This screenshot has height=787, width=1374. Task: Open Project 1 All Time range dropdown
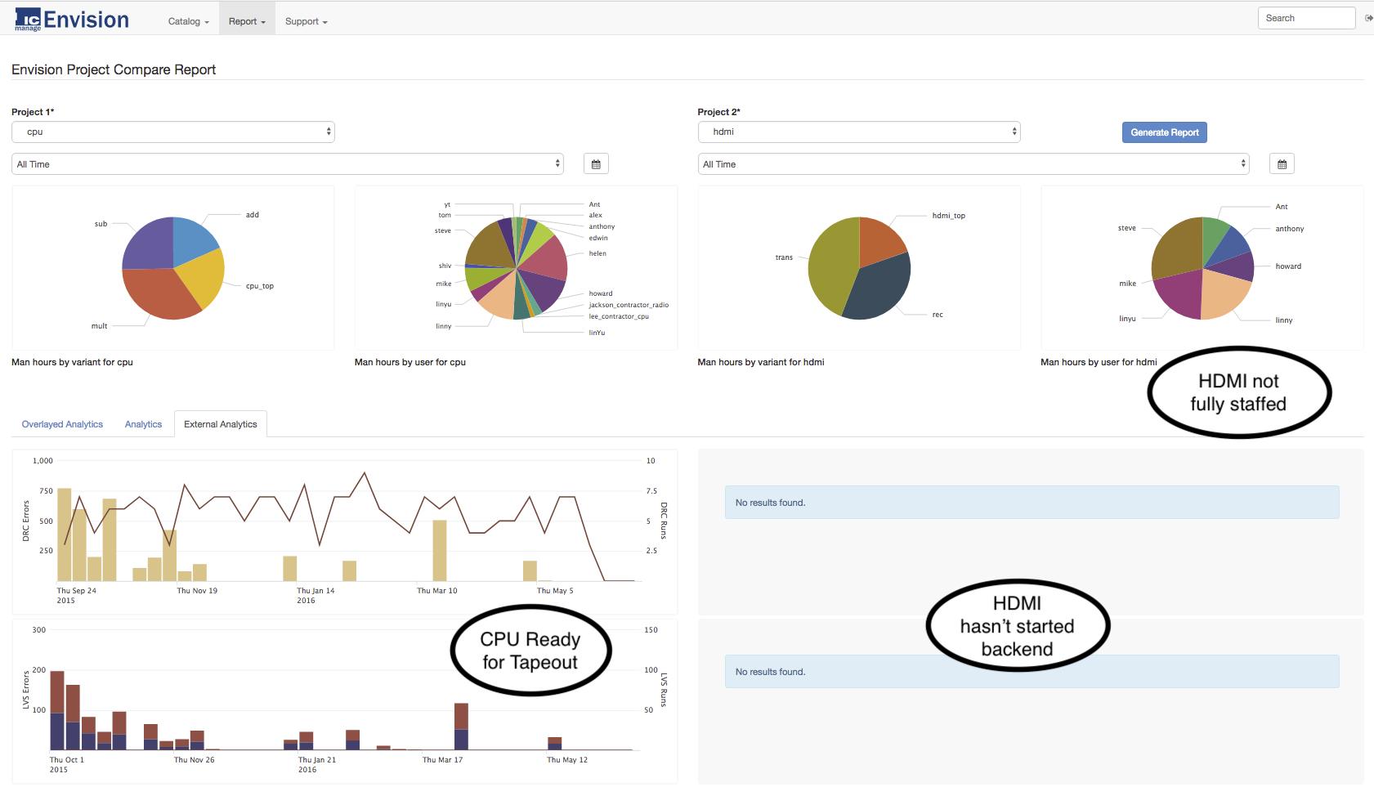pos(288,163)
